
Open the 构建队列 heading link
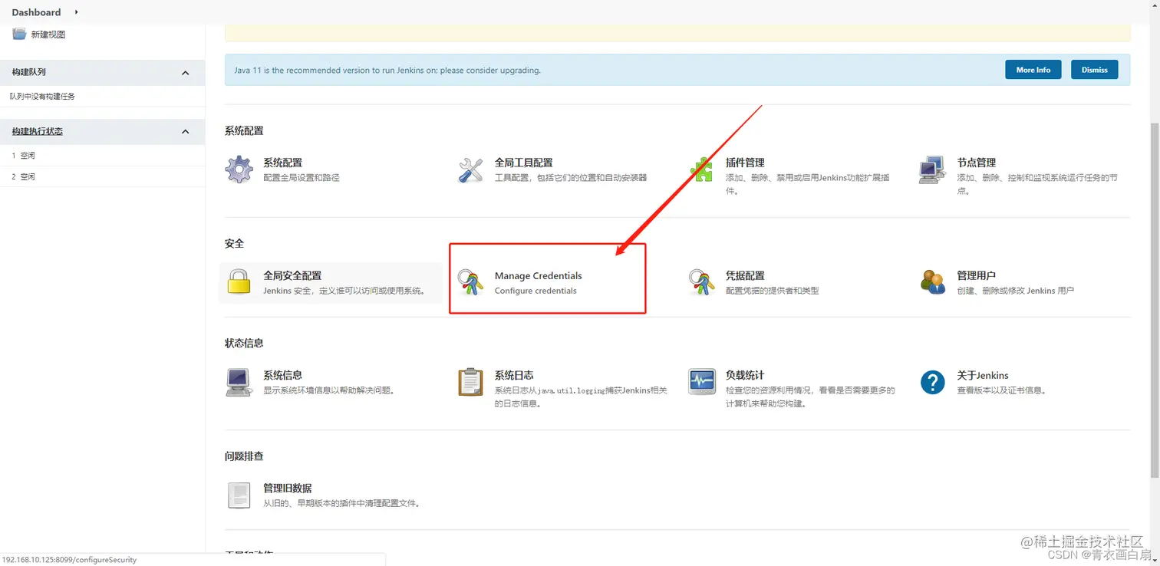[x=28, y=72]
